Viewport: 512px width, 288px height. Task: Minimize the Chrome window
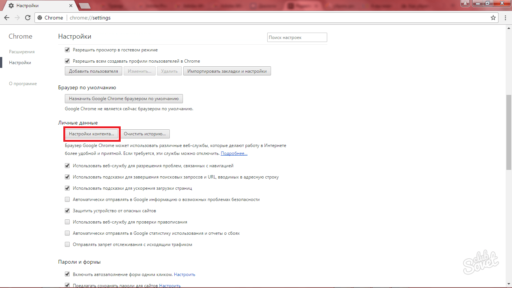477,3
